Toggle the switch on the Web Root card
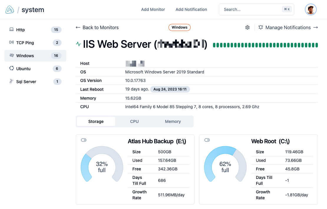 pos(207,140)
